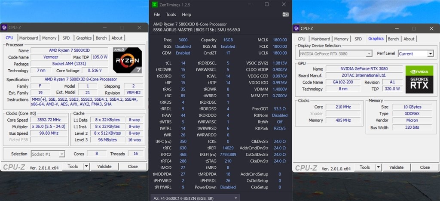Viewport: 440px width, 201px height.
Task: Click the GPU Code Name GA102-200 field
Action: [x=343, y=82]
